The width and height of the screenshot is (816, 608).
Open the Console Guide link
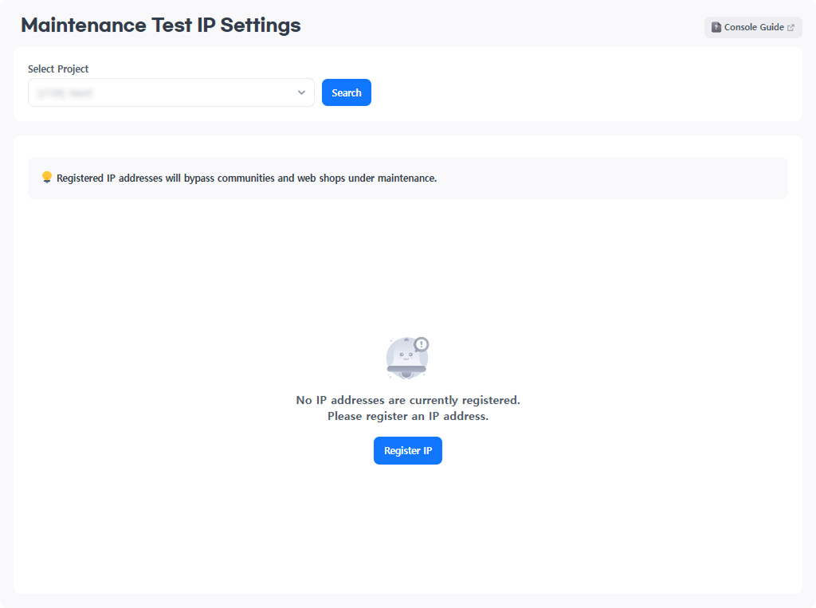[x=753, y=27]
